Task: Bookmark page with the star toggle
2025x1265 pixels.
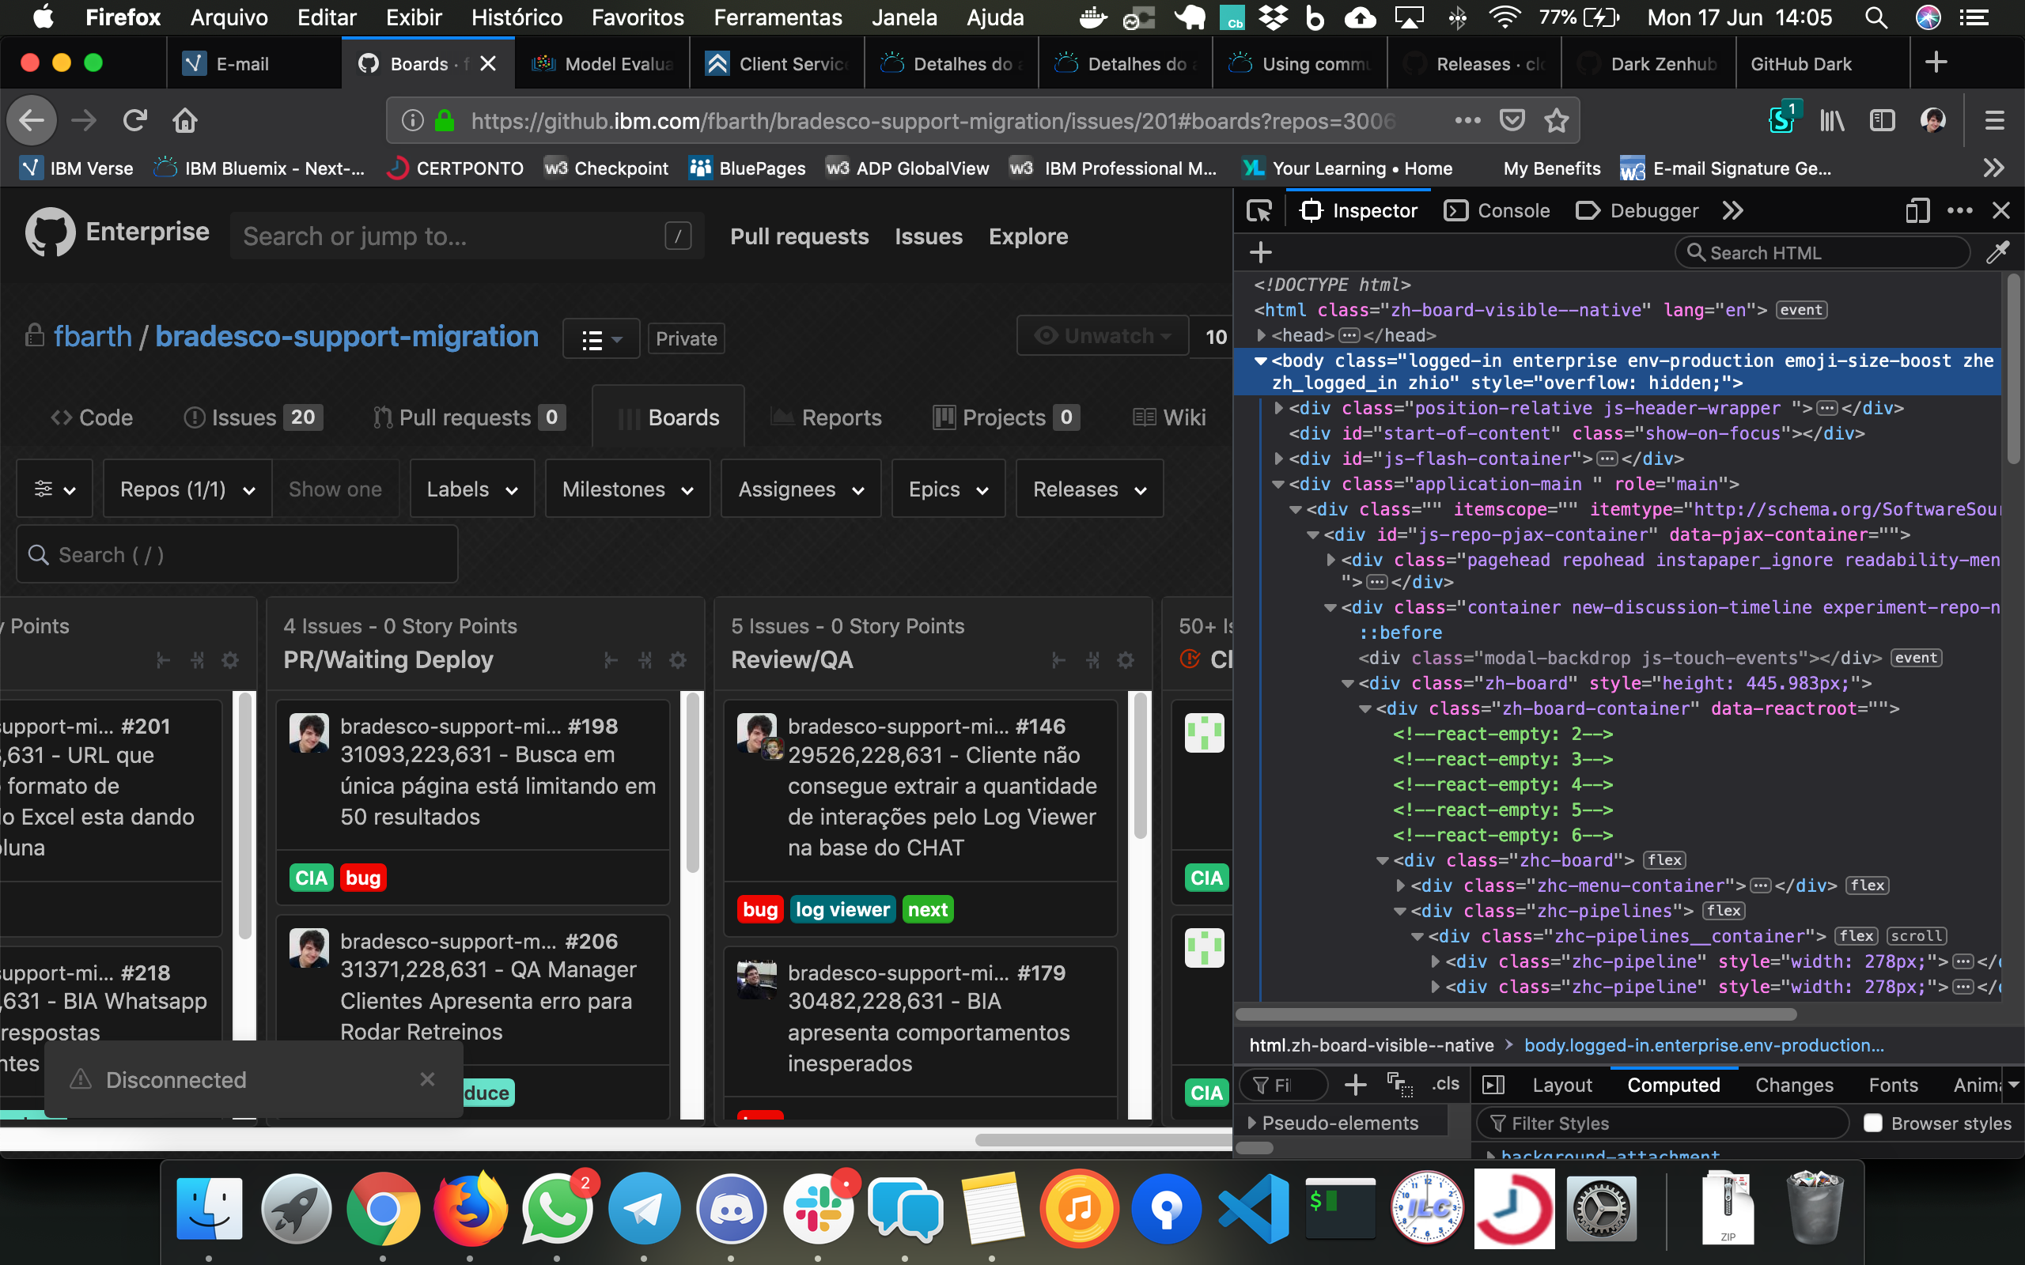Action: 1558,119
